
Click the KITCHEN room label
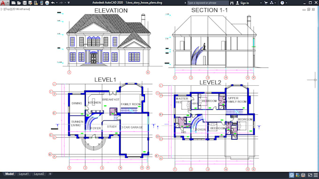tap(94, 103)
